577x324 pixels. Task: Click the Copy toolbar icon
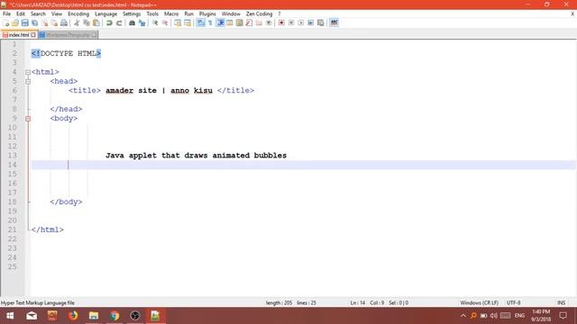[x=87, y=22]
